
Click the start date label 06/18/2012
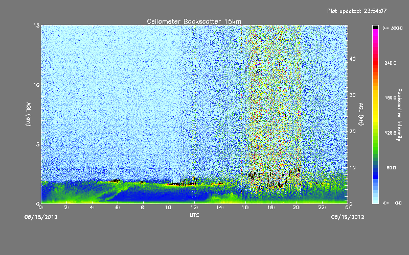point(41,217)
